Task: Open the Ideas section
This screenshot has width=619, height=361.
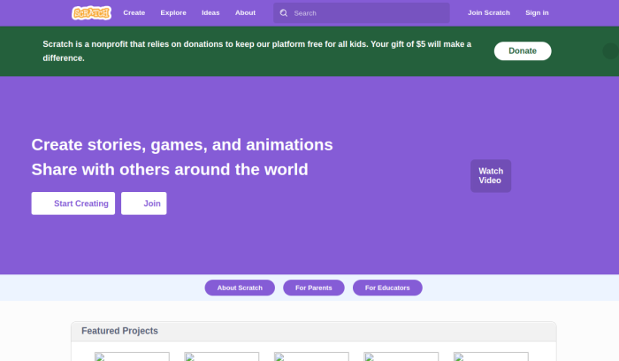Action: click(210, 13)
